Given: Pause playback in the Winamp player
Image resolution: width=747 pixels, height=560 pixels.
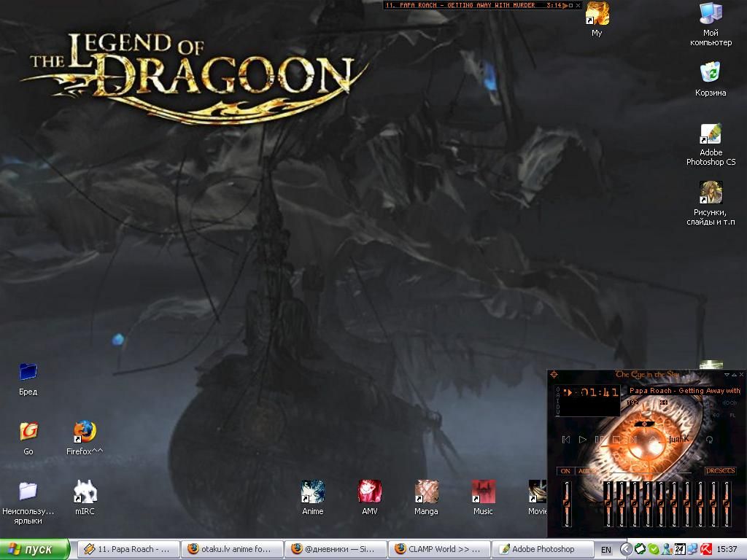Looking at the screenshot, I should click(600, 440).
